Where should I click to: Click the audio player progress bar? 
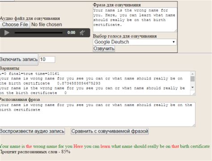click(x=38, y=33)
